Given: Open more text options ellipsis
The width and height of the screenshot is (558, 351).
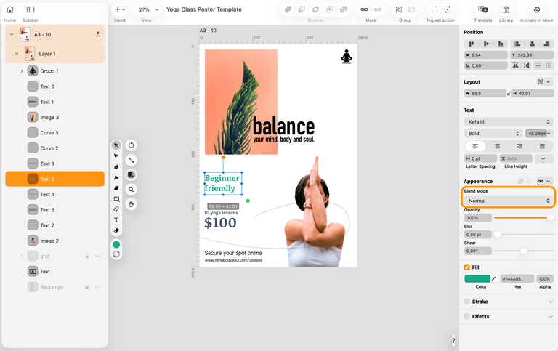Looking at the screenshot, I should click(544, 158).
